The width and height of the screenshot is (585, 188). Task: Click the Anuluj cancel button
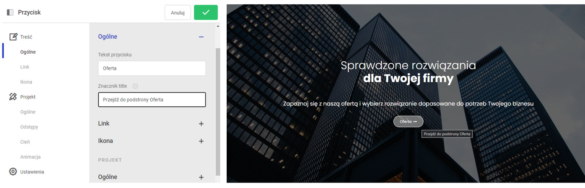click(178, 12)
